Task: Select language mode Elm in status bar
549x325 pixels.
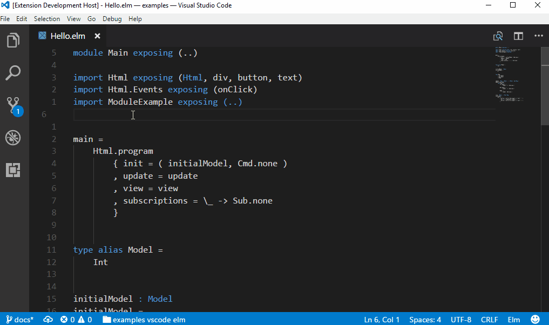Action: [x=513, y=320]
